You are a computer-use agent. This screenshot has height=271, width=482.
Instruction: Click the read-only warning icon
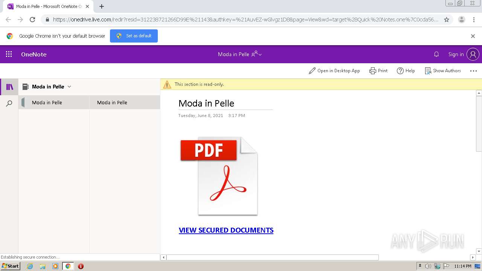(167, 85)
